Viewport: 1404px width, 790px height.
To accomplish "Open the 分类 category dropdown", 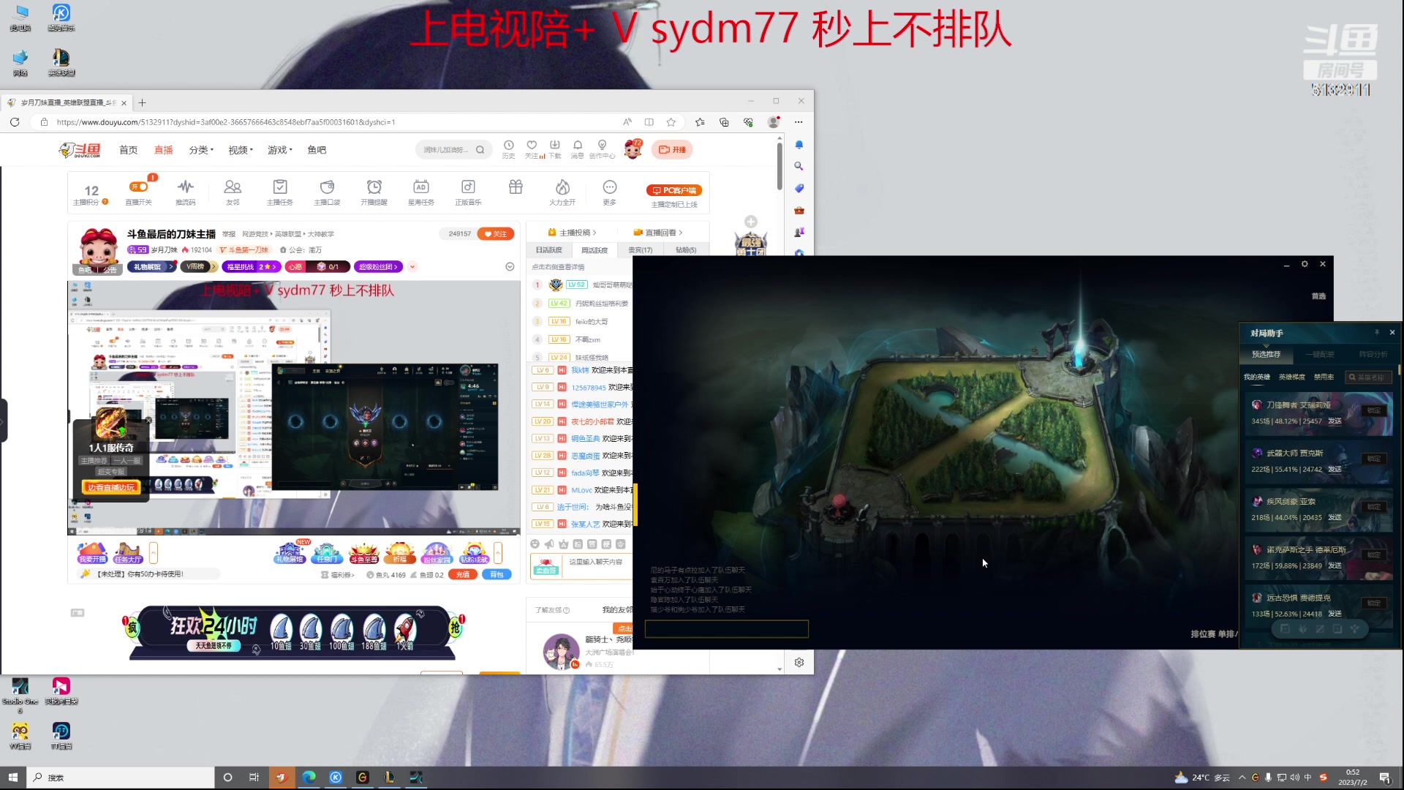I will coord(200,149).
